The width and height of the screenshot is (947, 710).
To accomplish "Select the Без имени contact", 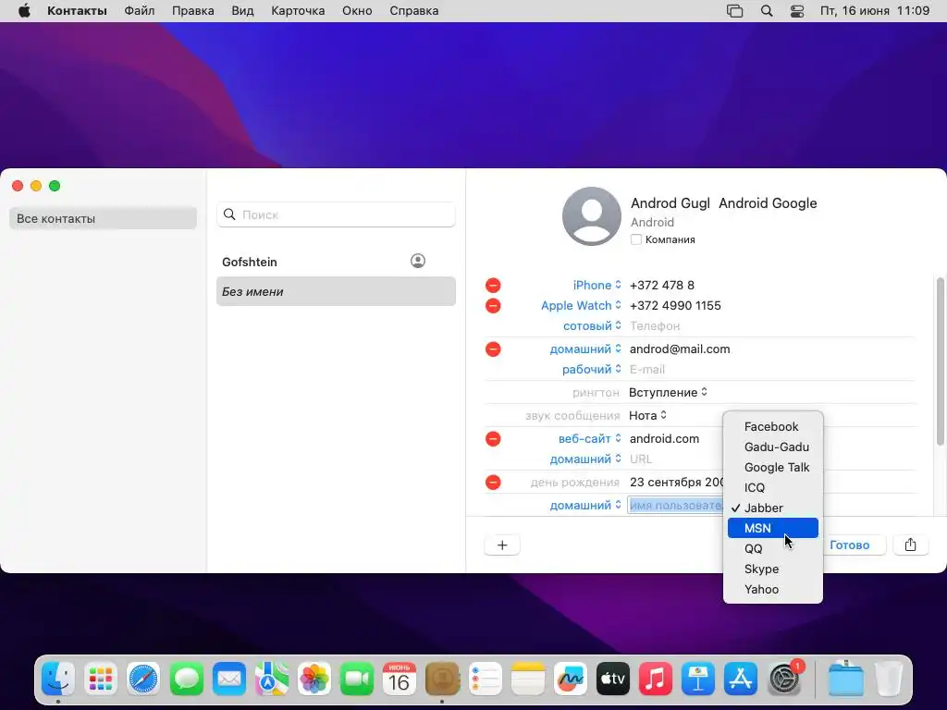I will click(336, 291).
